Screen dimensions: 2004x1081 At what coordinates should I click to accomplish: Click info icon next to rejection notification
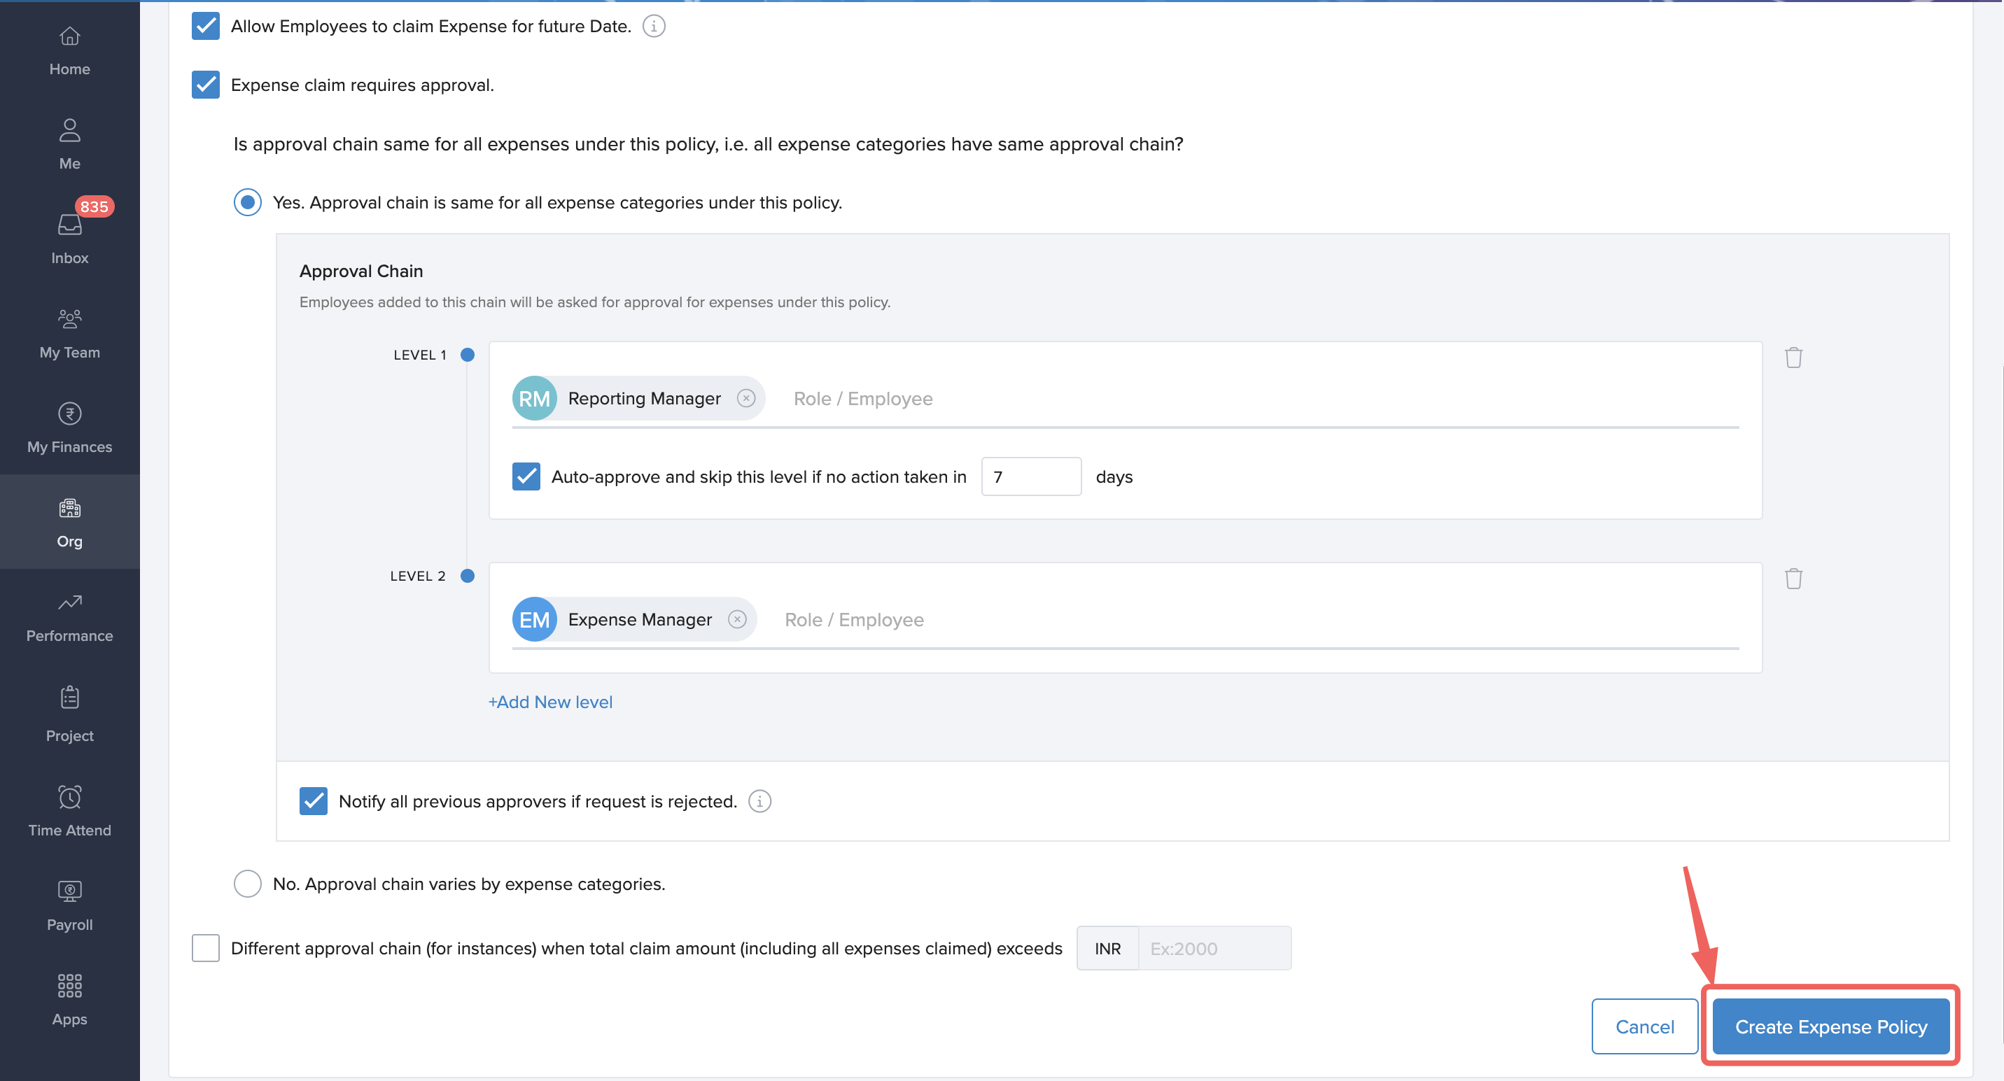(x=759, y=801)
